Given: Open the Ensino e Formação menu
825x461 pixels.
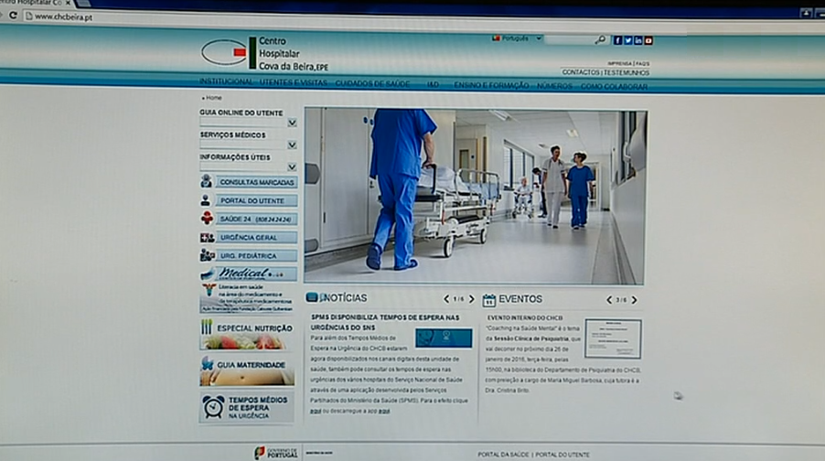Looking at the screenshot, I should [x=491, y=85].
